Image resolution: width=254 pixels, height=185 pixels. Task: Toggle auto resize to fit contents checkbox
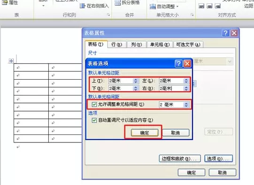click(94, 120)
